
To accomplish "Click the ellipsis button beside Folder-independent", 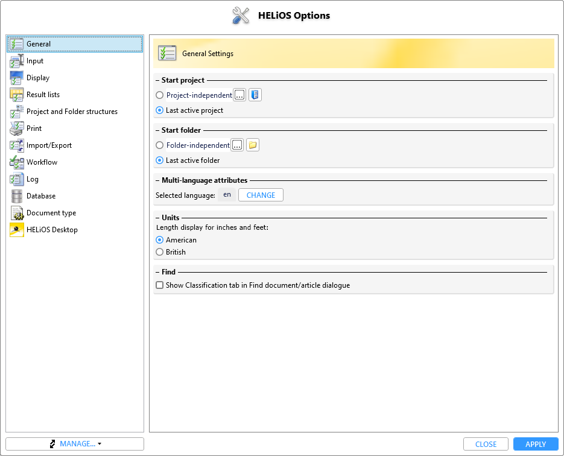I will tap(237, 145).
